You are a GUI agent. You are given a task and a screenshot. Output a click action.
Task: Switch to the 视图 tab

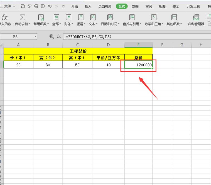(162, 6)
